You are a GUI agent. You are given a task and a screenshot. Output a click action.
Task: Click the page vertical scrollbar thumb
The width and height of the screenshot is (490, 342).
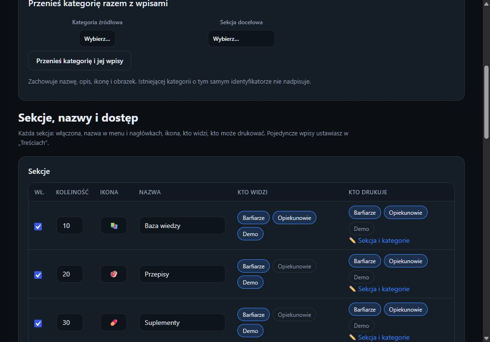pos(486,102)
